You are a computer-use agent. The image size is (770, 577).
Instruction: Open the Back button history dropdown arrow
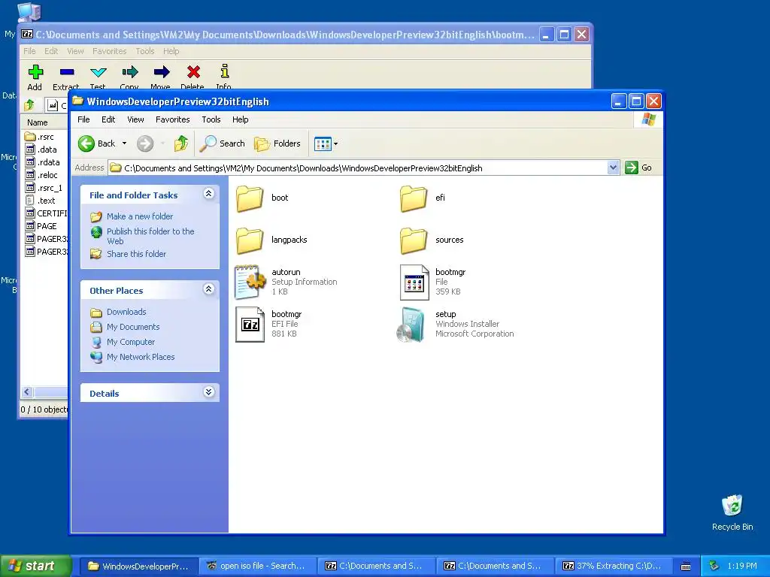(125, 143)
